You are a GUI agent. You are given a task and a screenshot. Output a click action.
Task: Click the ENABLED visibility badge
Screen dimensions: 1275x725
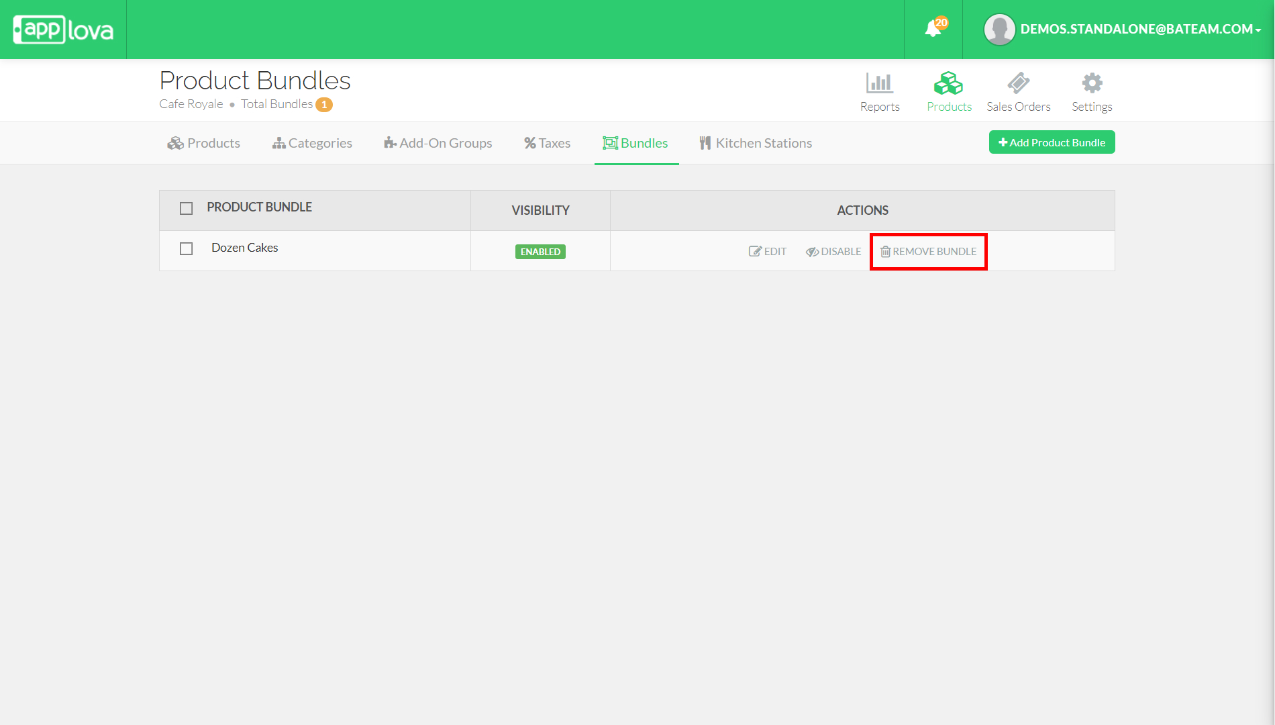[540, 252]
